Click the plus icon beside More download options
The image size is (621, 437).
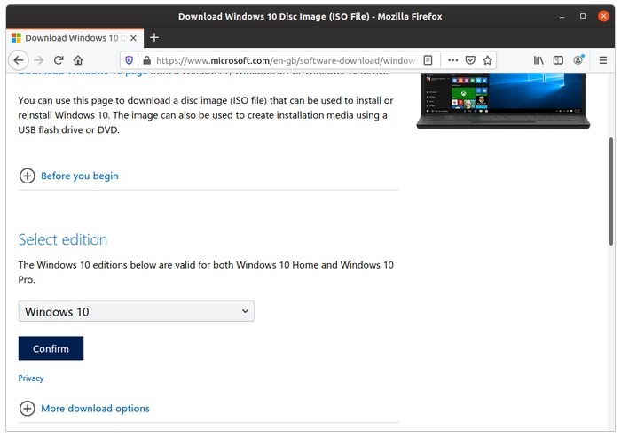28,408
